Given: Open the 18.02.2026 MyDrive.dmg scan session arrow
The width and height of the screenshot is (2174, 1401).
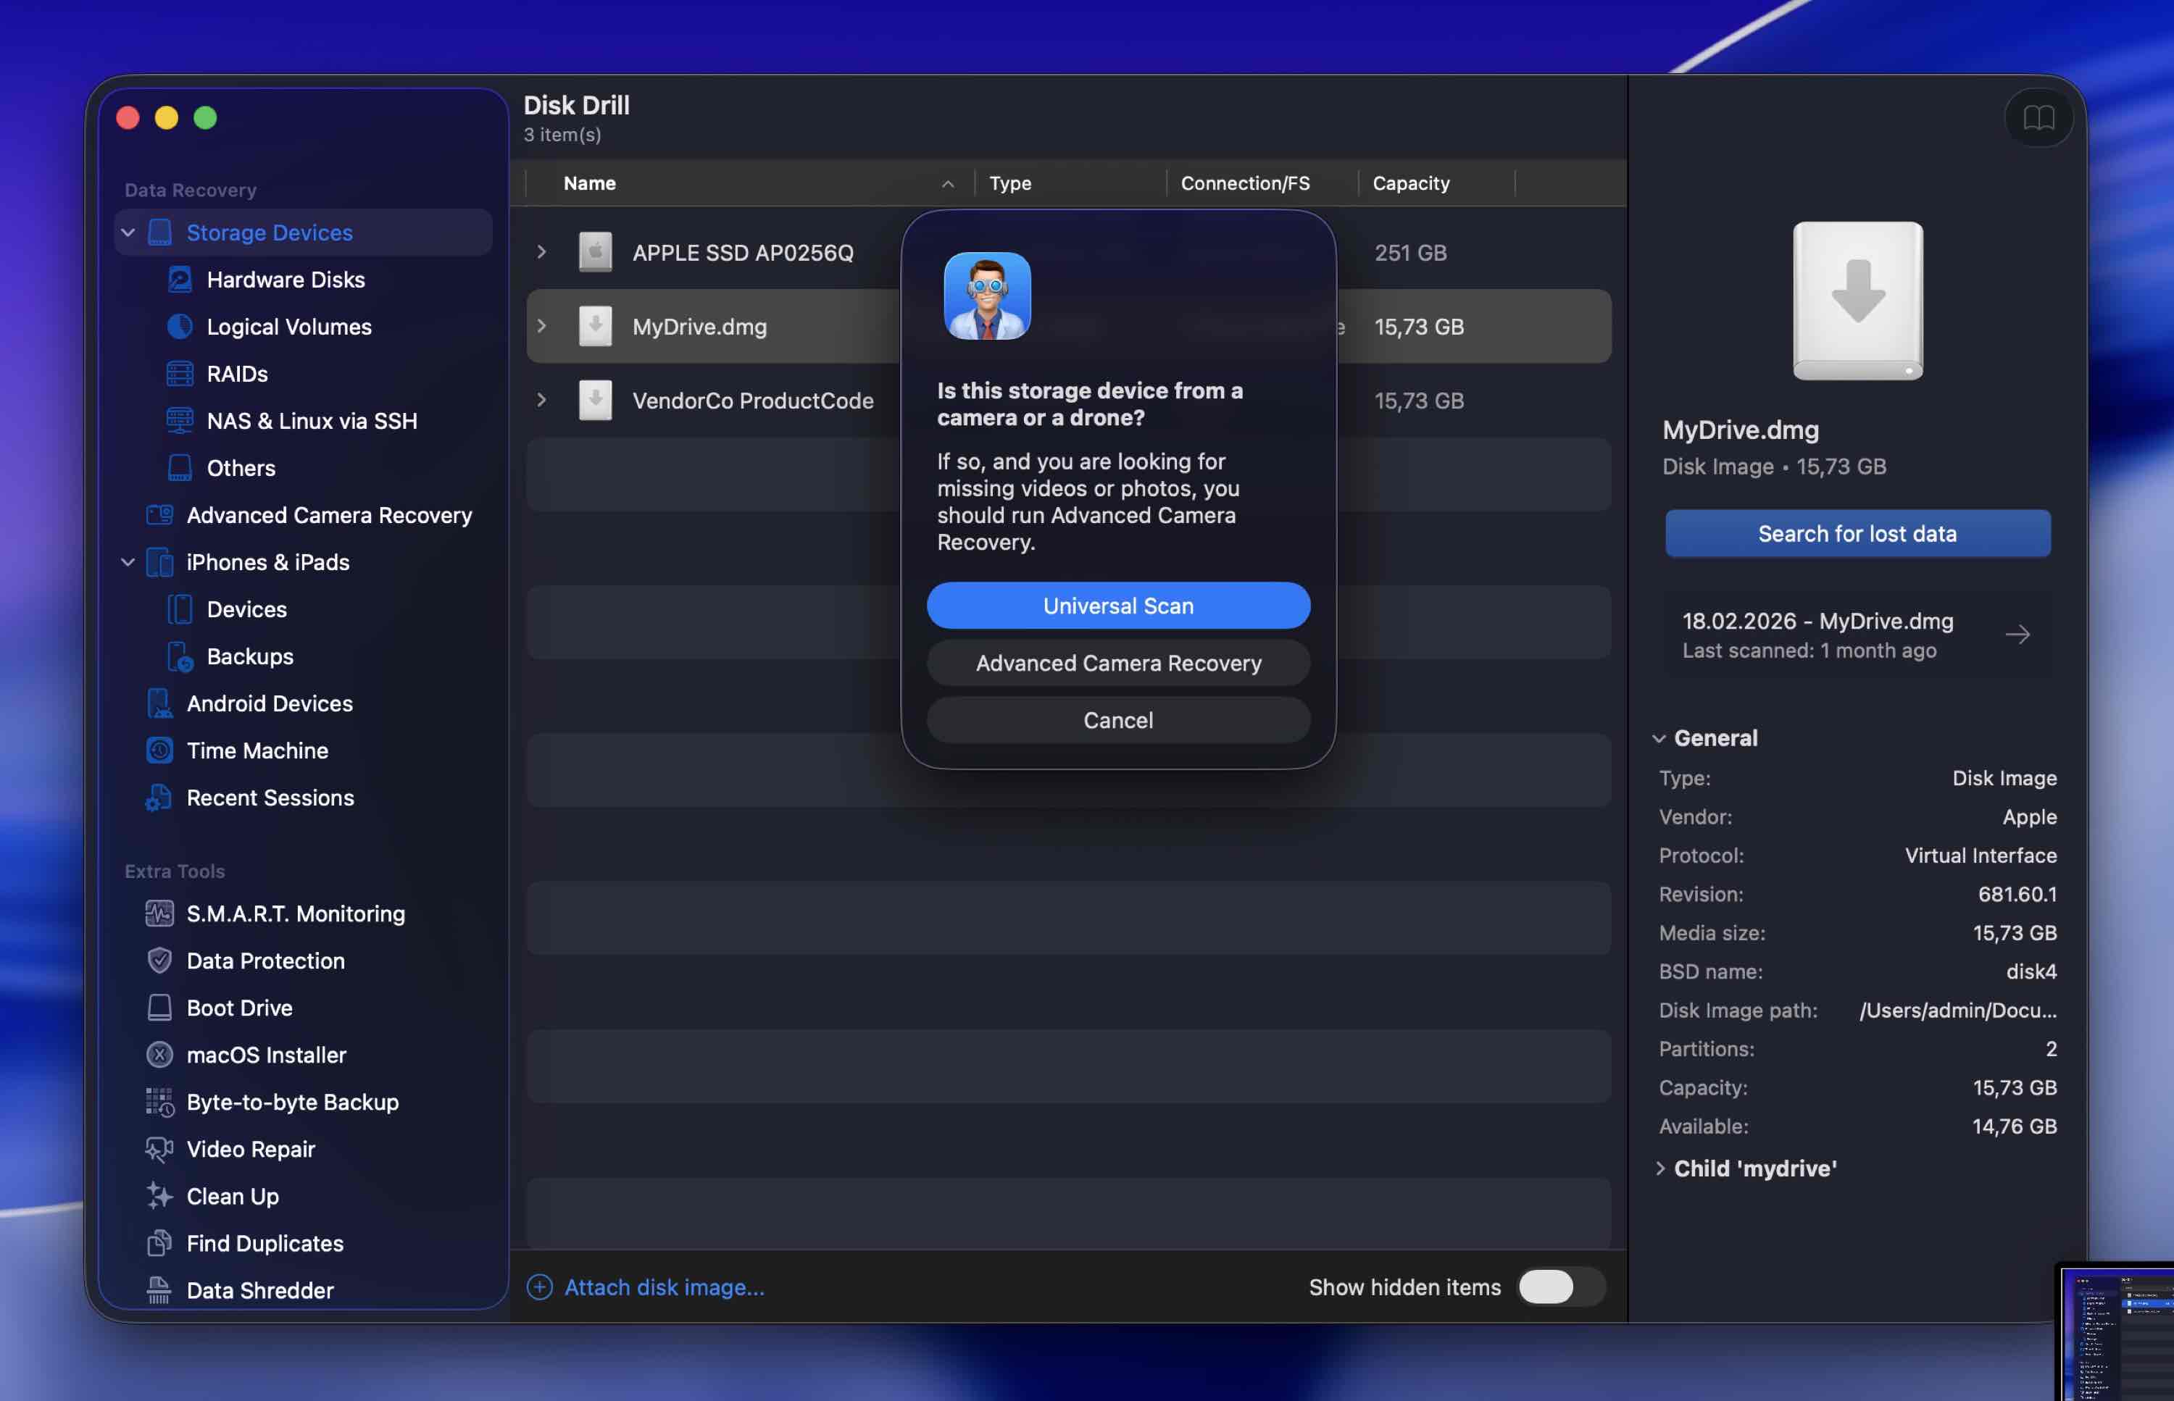Looking at the screenshot, I should pos(2017,634).
